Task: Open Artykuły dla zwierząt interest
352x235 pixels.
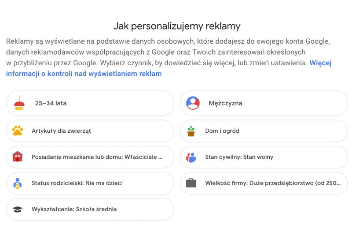Action: (90, 131)
